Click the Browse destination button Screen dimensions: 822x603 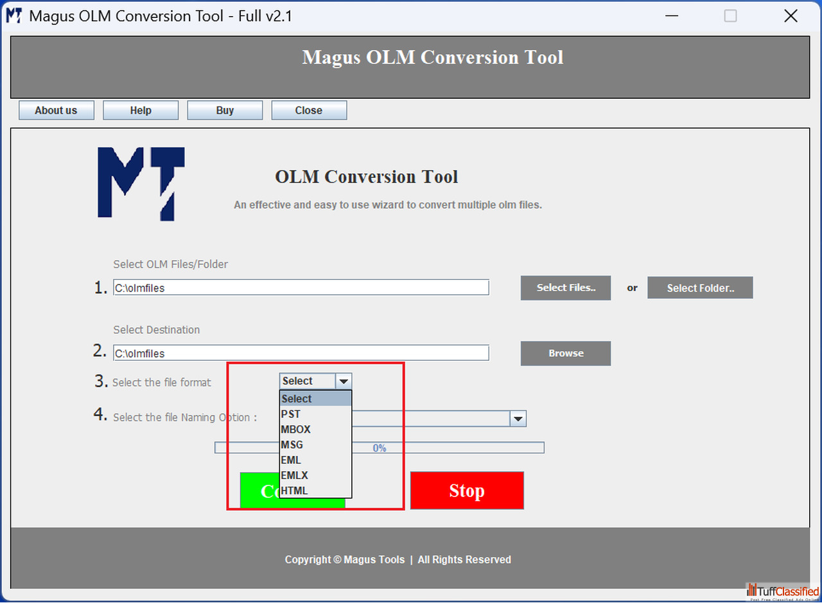point(566,353)
